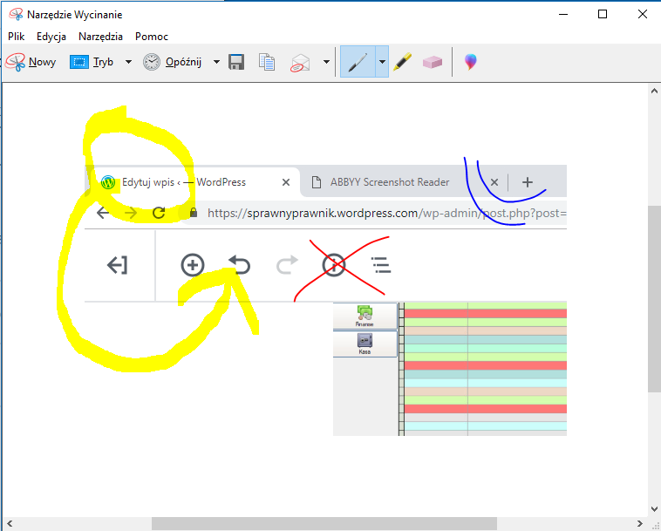The width and height of the screenshot is (661, 531).
Task: Open the Edycja menu
Action: click(x=52, y=37)
